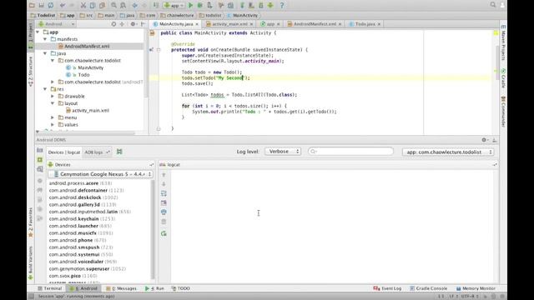The height and width of the screenshot is (300, 534).
Task: Run the app with green play button
Action: [191, 6]
